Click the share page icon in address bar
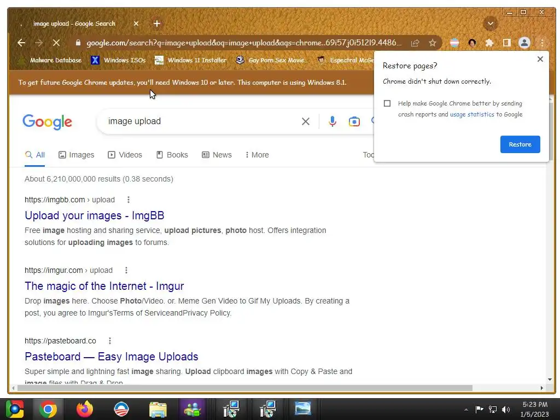560x420 pixels. pos(415,43)
